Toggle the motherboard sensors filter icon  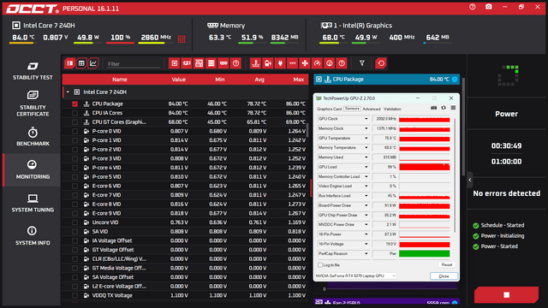199,63
